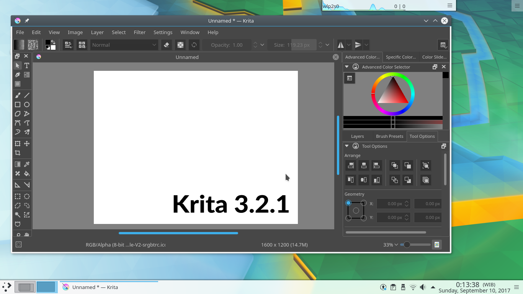The image size is (523, 294).
Task: Enable horizontal mirror mode
Action: click(x=340, y=45)
